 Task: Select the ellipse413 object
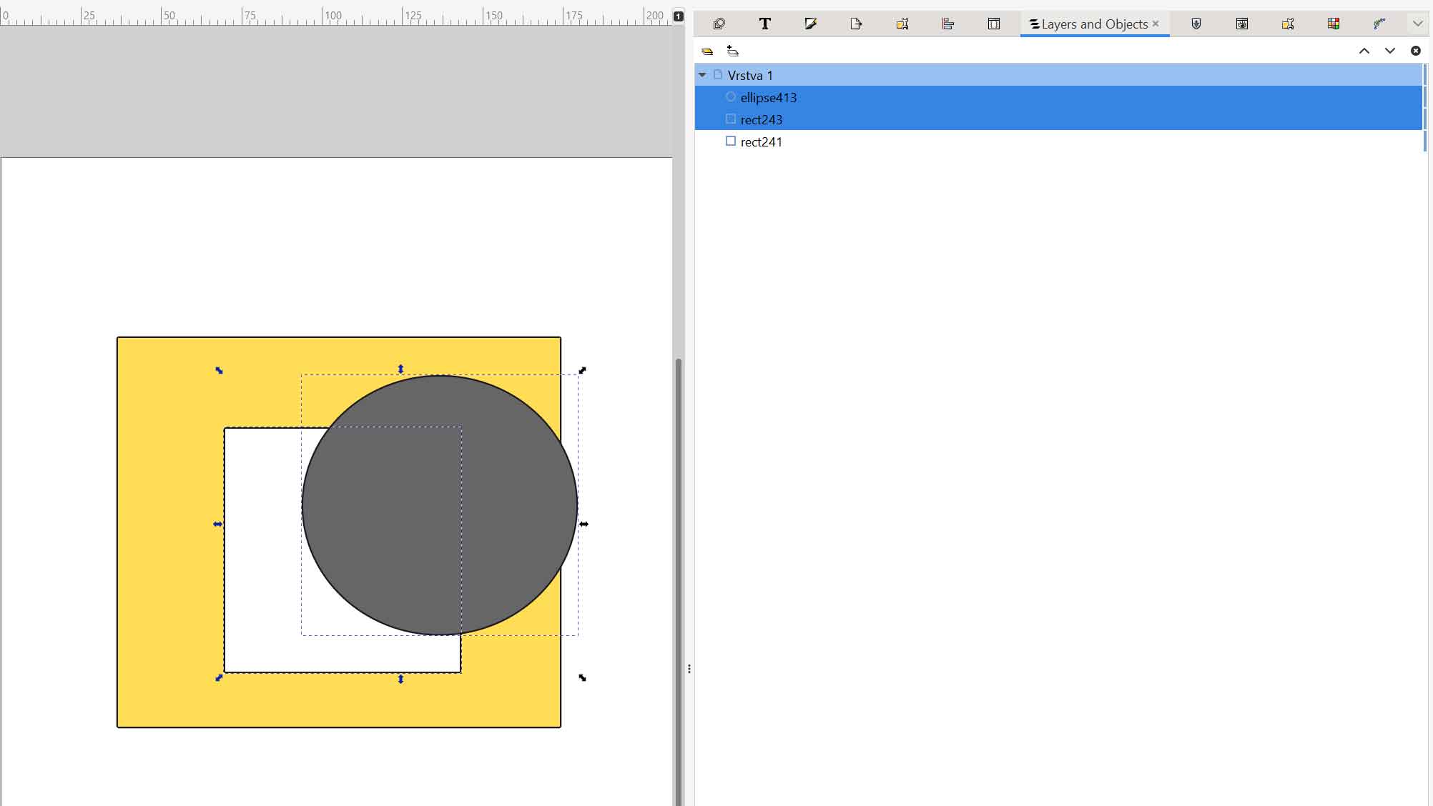coord(768,97)
